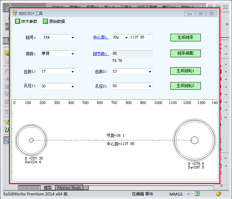Click the help icon in status bar
The image size is (232, 199).
[197, 194]
